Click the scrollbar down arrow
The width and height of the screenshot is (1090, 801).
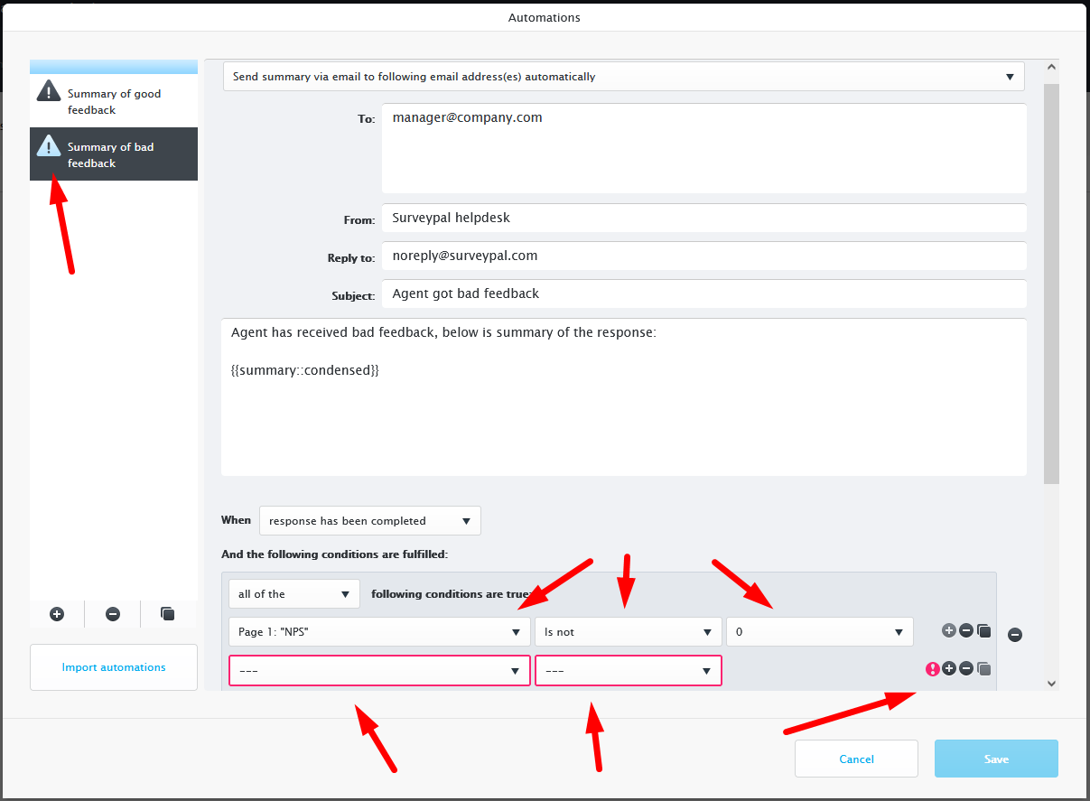point(1051,684)
